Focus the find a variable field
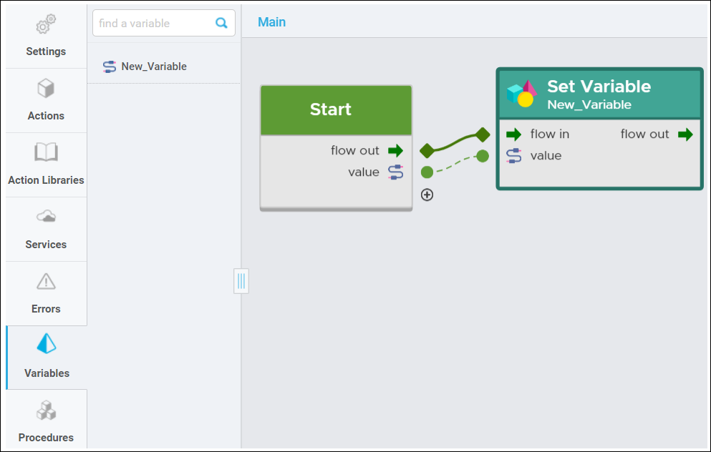Viewport: 711px width, 452px height. click(x=164, y=23)
